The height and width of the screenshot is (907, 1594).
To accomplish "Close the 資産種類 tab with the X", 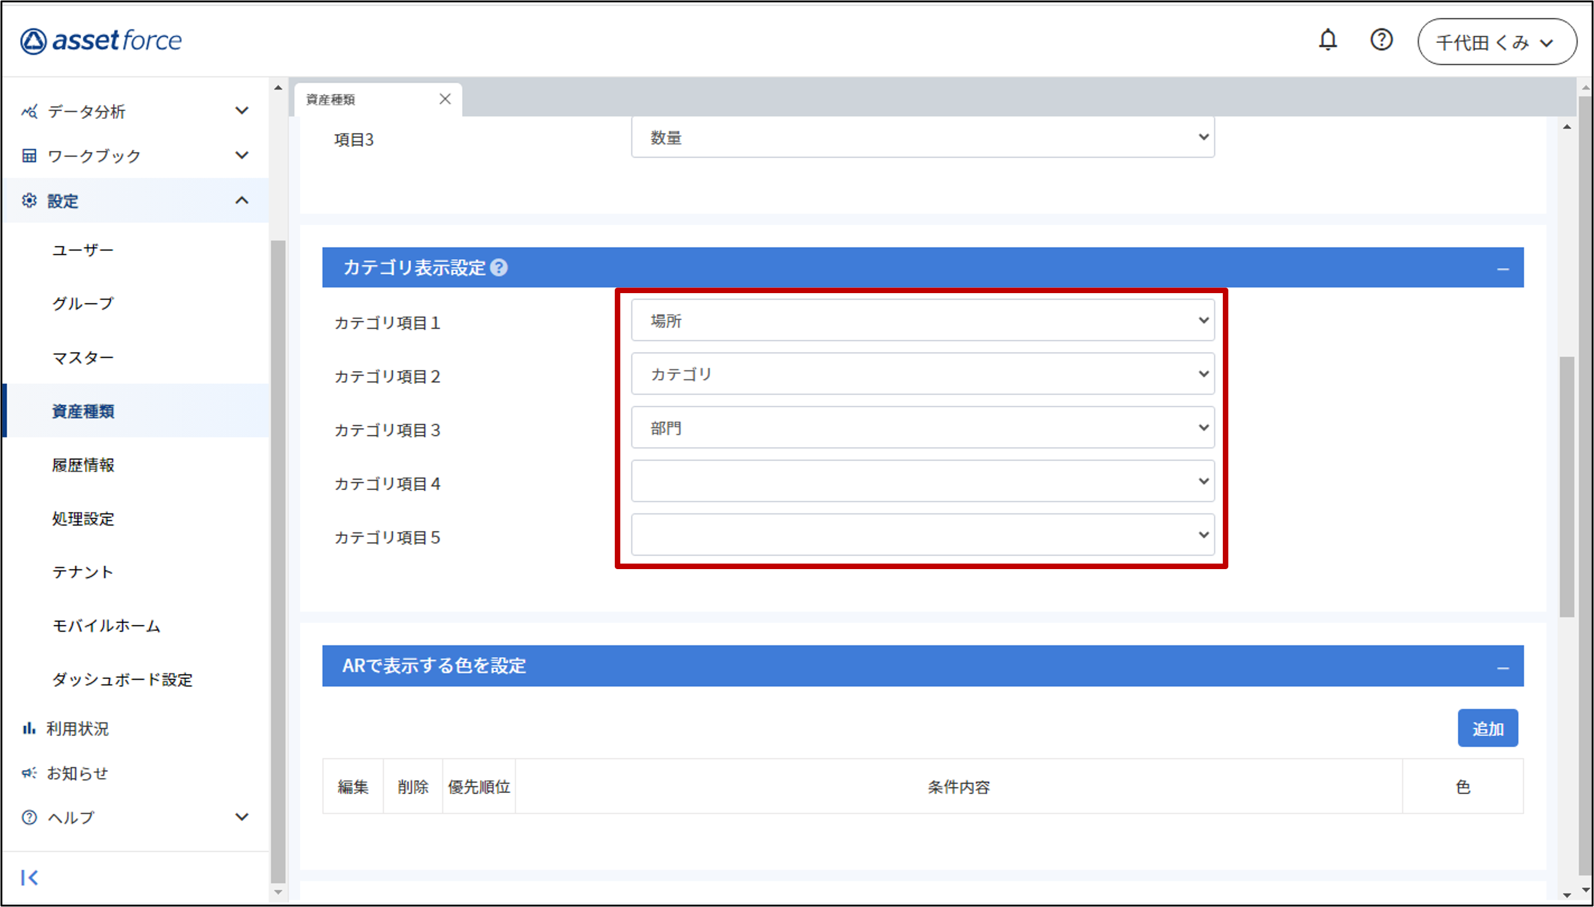I will click(445, 99).
